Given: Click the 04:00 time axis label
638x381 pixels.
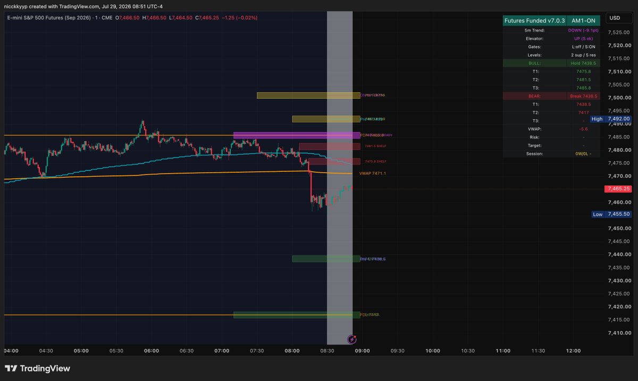Looking at the screenshot, I should pos(11,351).
